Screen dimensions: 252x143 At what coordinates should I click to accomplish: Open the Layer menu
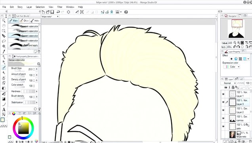(29, 7)
